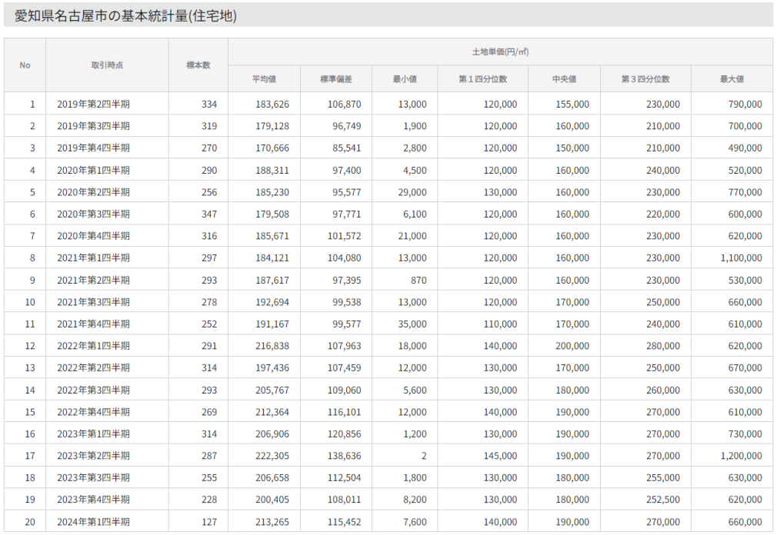777x535 pixels.
Task: Click maximum value 1,200,000
Action: click(x=742, y=456)
